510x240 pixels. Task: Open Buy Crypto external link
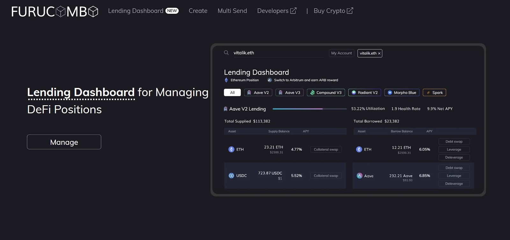[333, 11]
